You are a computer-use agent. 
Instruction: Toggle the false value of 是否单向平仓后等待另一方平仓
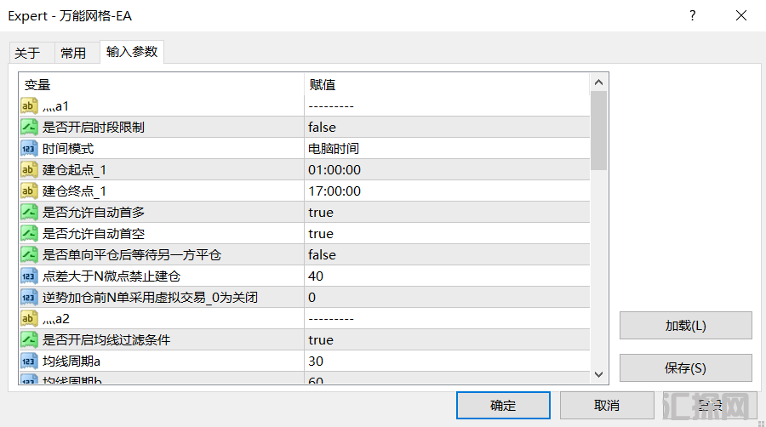(x=323, y=255)
